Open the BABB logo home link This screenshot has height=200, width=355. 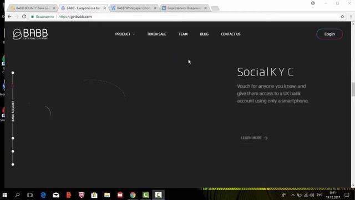pyautogui.click(x=31, y=34)
